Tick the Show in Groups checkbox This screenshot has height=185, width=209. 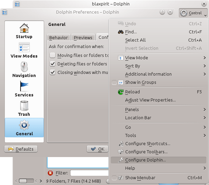click(x=114, y=82)
